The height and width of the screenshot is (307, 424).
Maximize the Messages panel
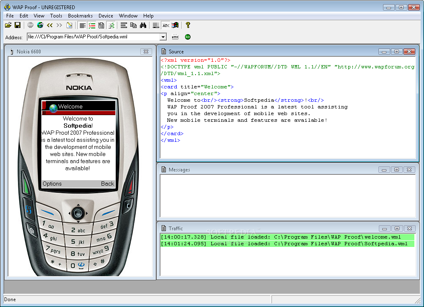396,170
